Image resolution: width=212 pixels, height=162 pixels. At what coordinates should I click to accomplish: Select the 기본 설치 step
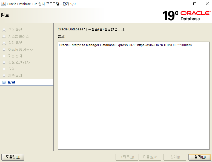[x=15, y=56]
